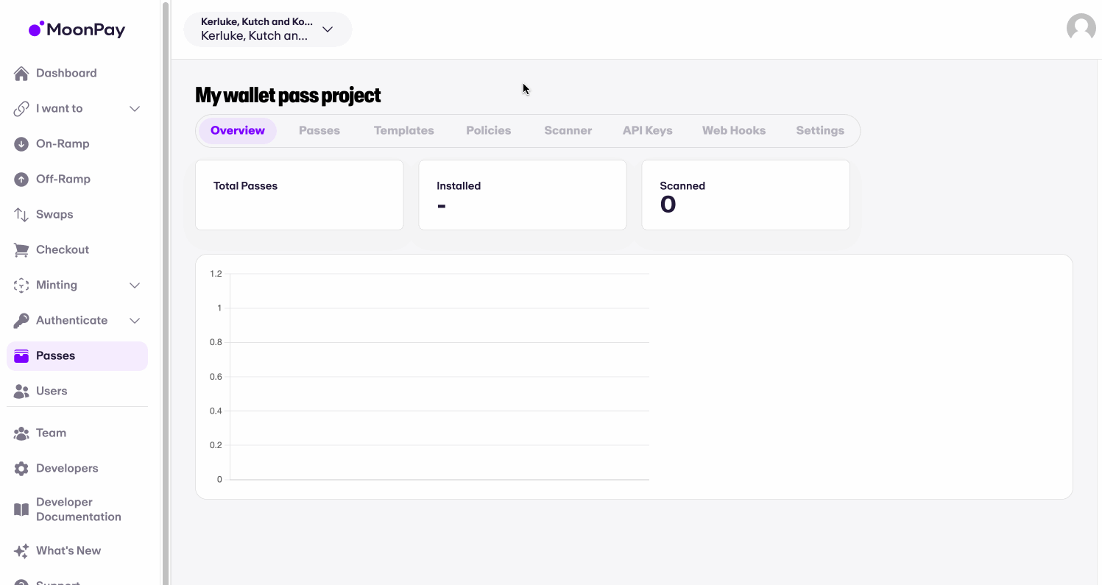Click the On-Ramp down-arrow icon
This screenshot has width=1102, height=585.
tap(21, 144)
